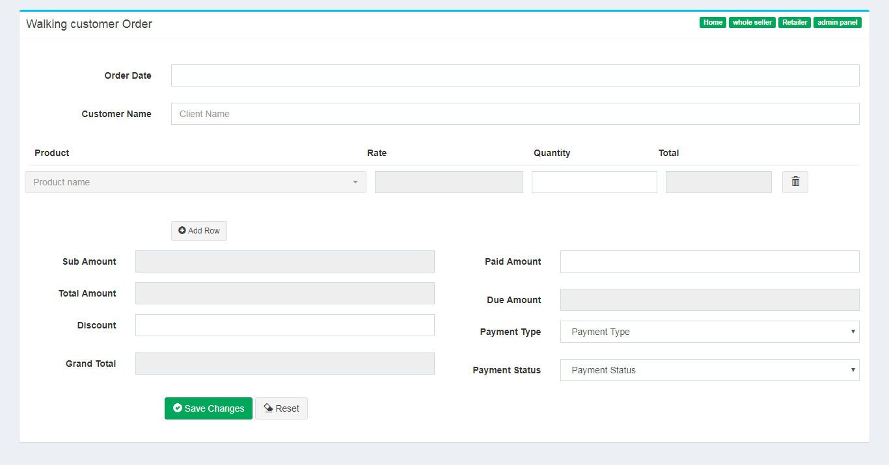The image size is (889, 465).
Task: Expand the Payment Type select
Action: click(709, 332)
